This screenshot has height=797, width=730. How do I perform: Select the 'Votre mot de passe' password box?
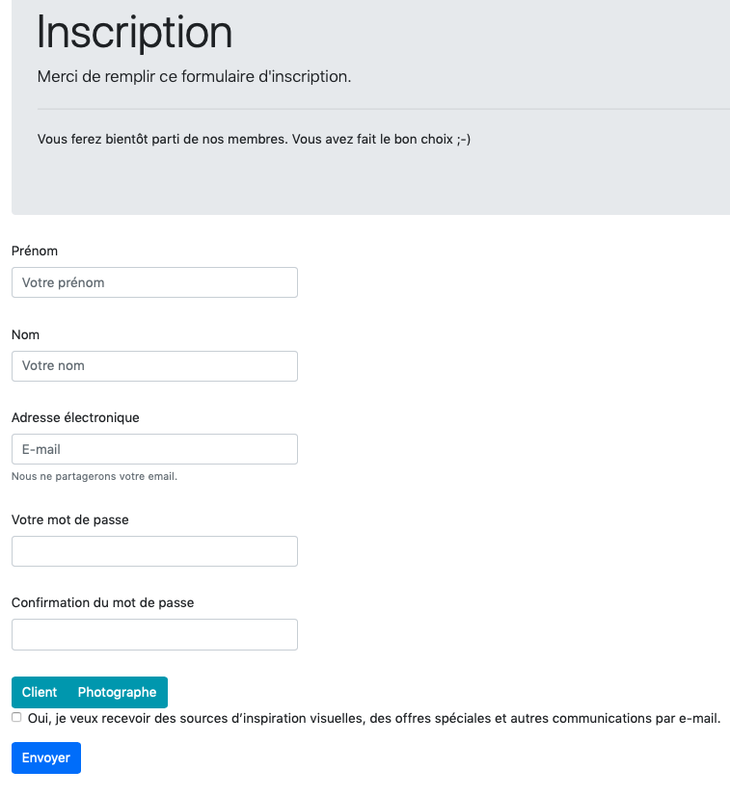coord(154,551)
